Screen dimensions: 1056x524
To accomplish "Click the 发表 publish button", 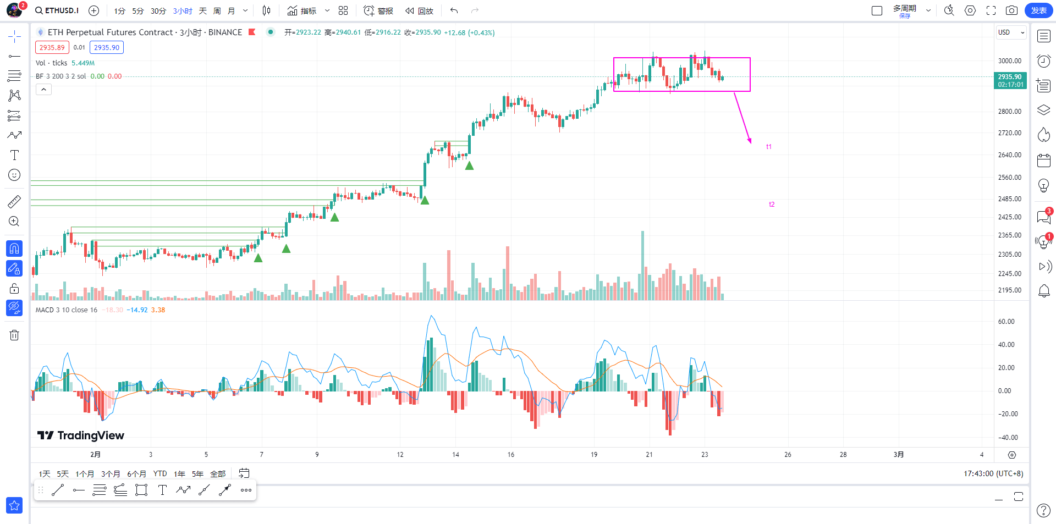I will coord(1038,10).
